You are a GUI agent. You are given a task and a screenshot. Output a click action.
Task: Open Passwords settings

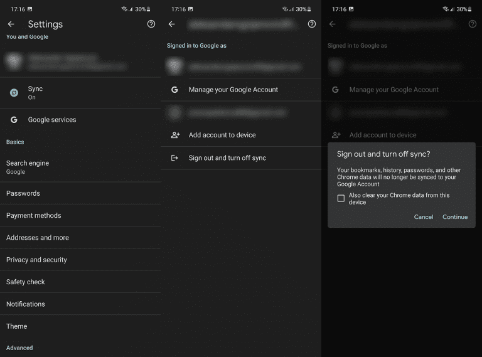pos(80,193)
